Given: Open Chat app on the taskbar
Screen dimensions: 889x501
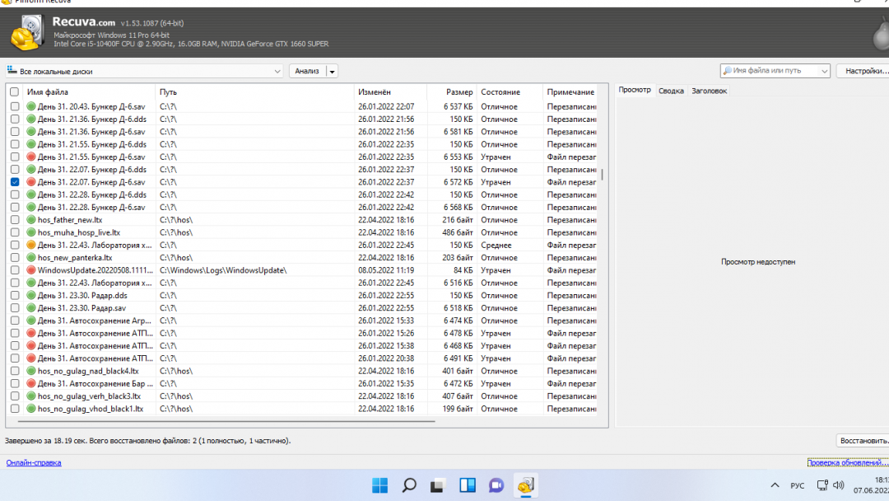Looking at the screenshot, I should (x=496, y=485).
